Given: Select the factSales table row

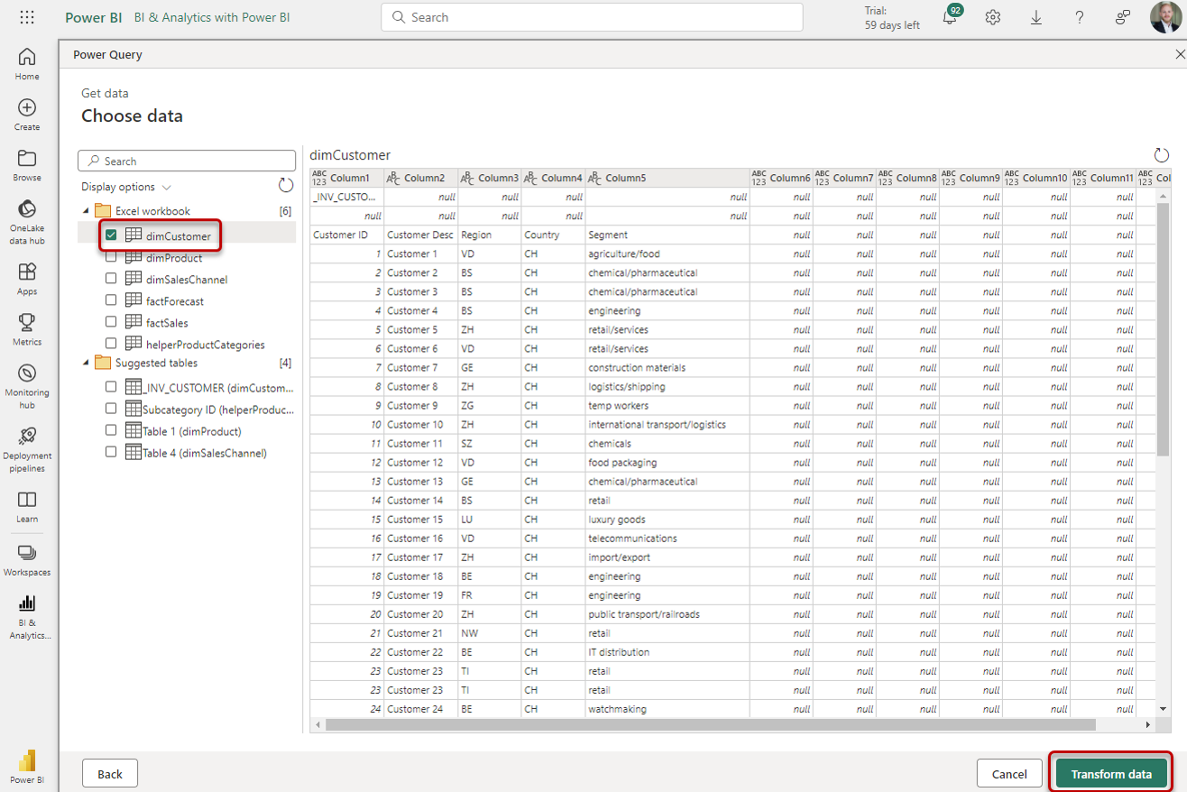Looking at the screenshot, I should pos(187,322).
